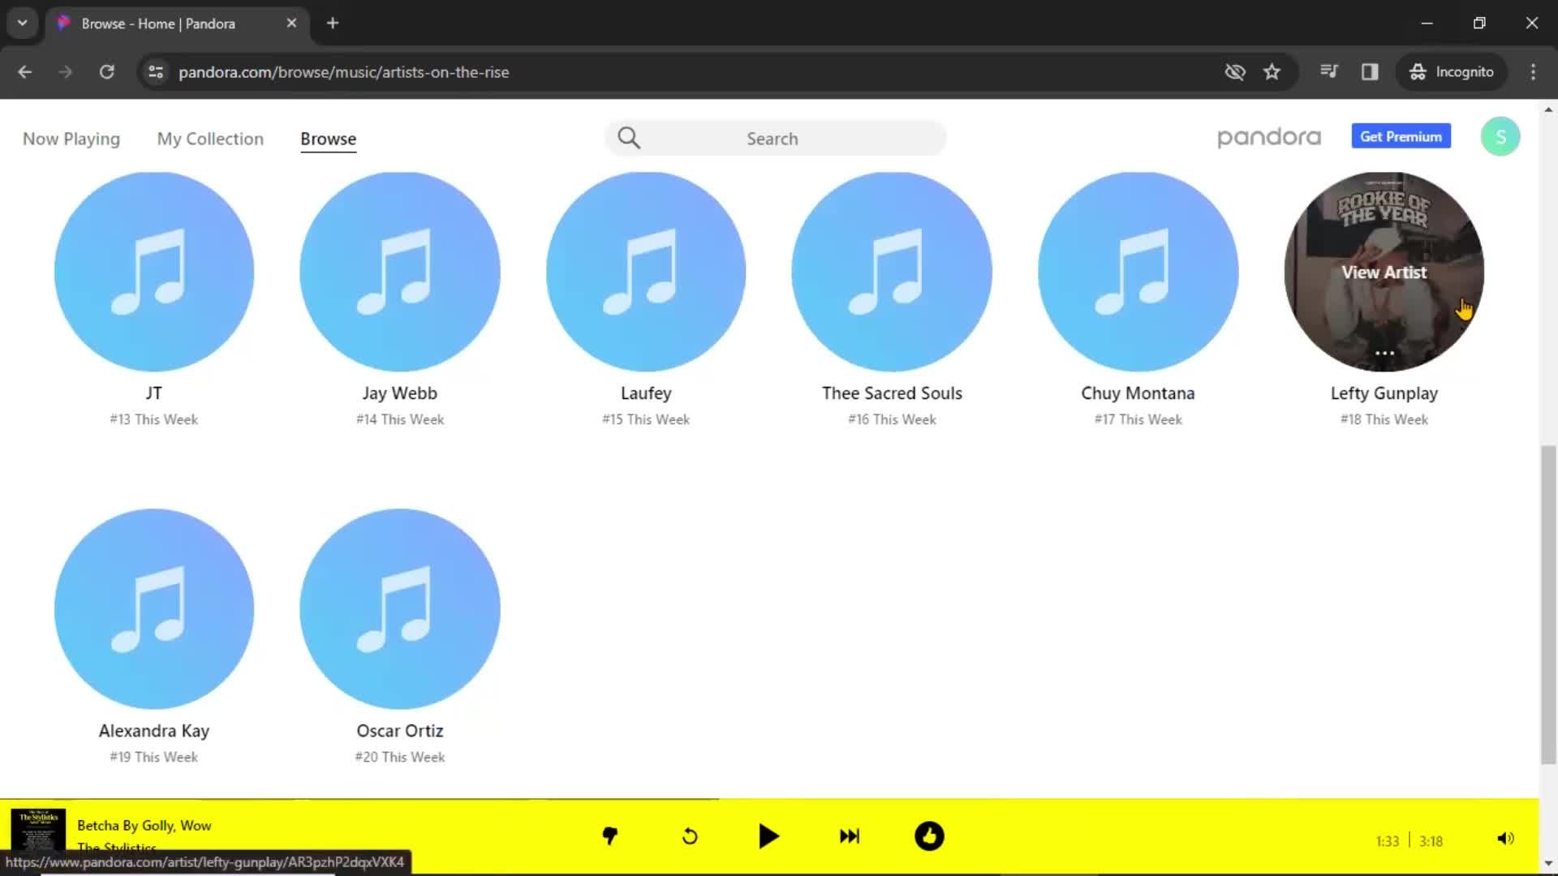Click the volume icon
This screenshot has height=876, width=1558.
point(1504,838)
